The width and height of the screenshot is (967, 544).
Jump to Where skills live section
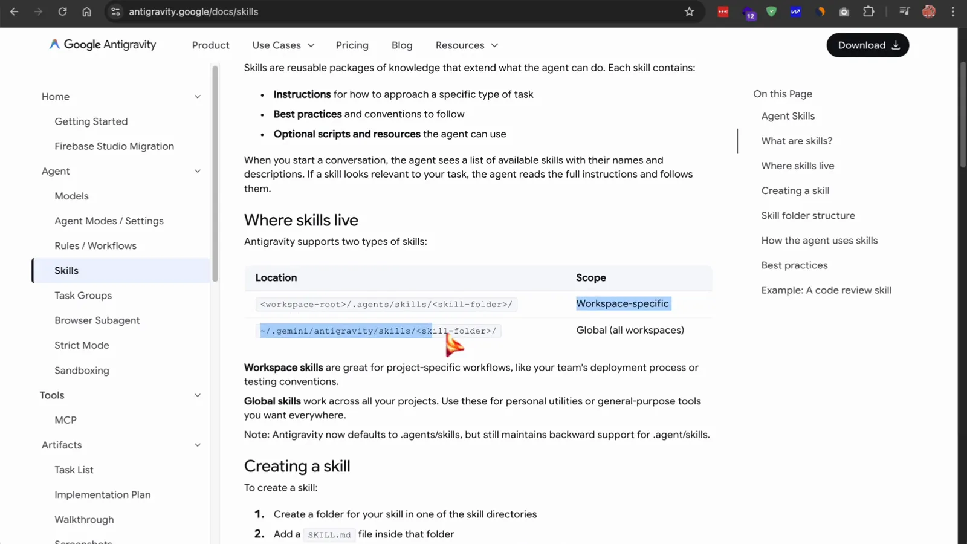pyautogui.click(x=797, y=166)
